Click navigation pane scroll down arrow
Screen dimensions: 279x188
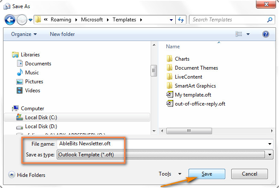coord(154,131)
